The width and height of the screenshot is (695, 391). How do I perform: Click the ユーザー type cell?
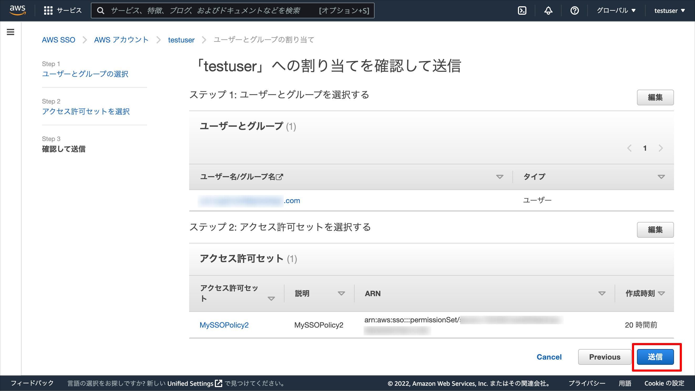pos(537,200)
